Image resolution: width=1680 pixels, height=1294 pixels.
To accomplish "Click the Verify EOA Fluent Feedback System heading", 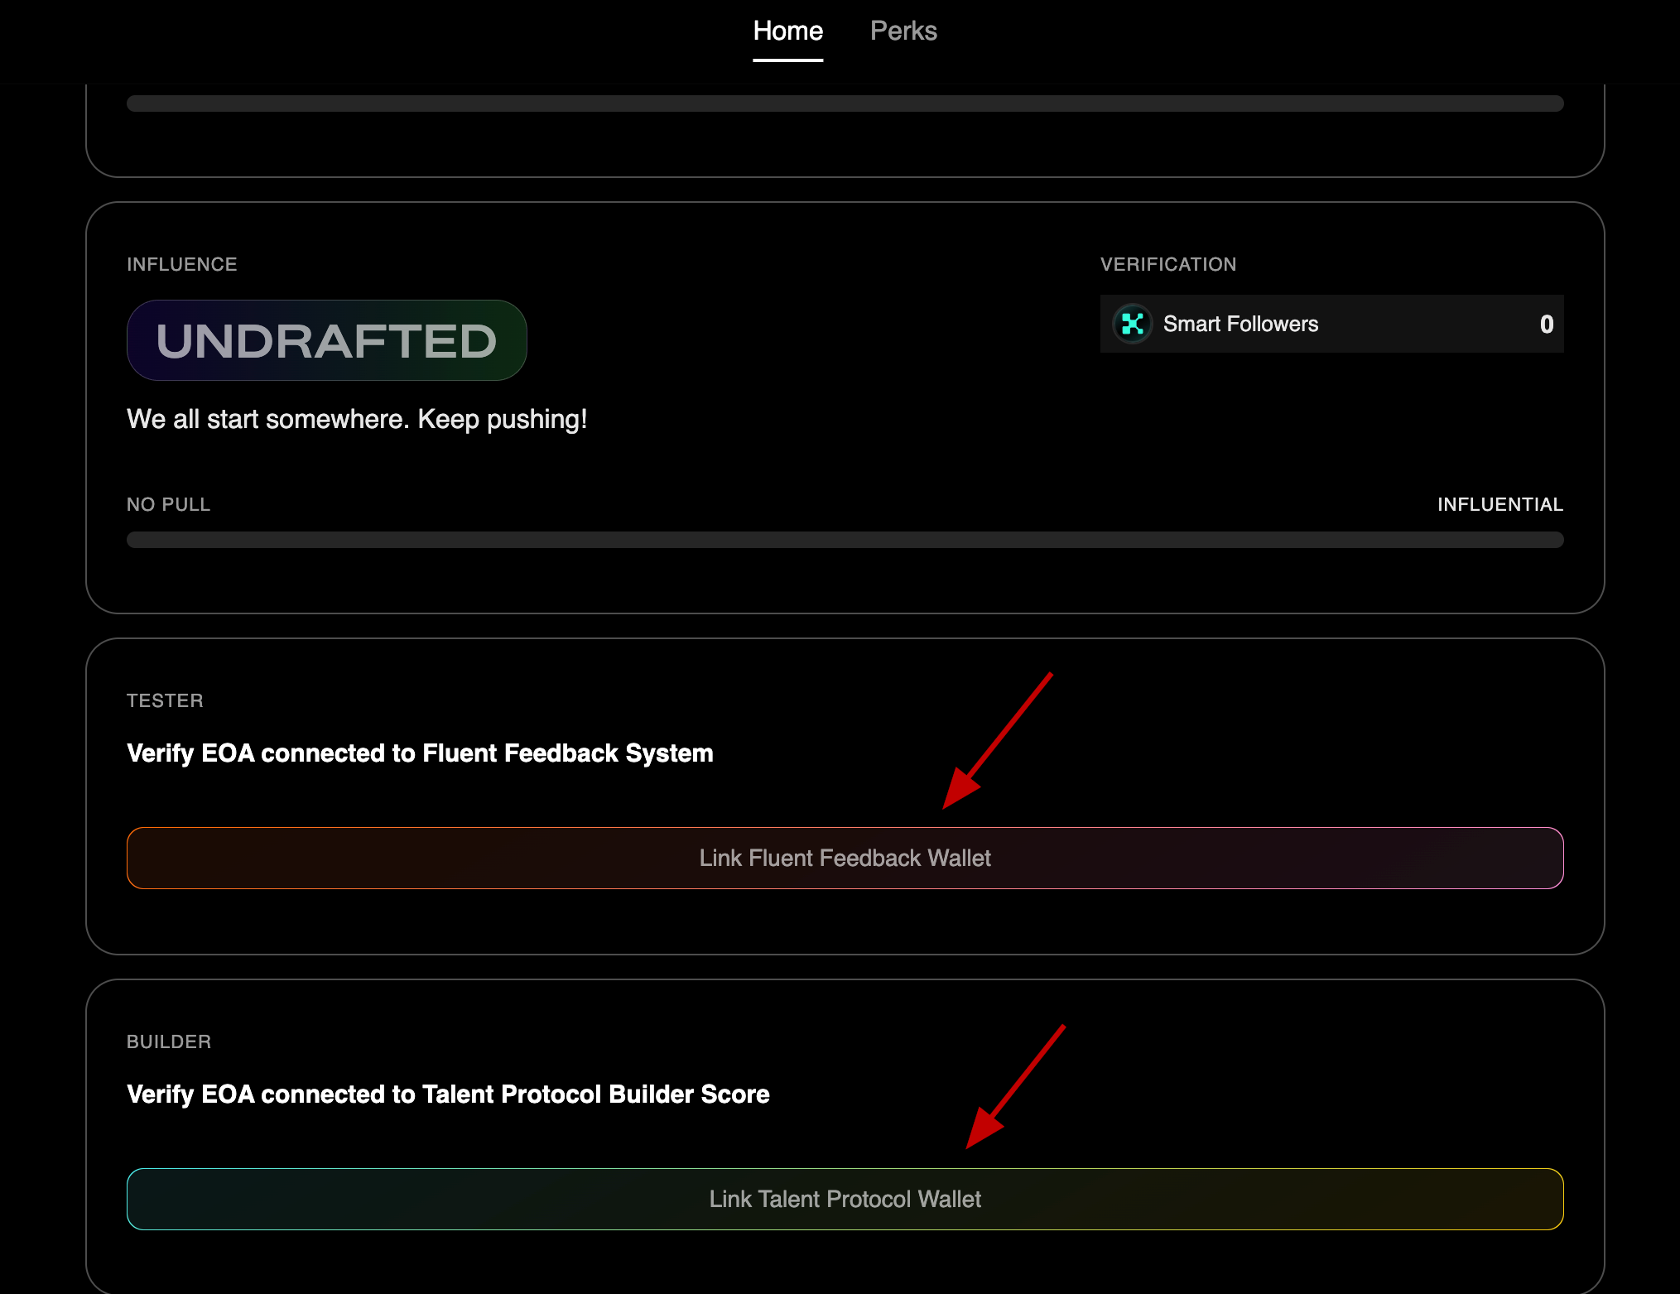I will point(420,753).
